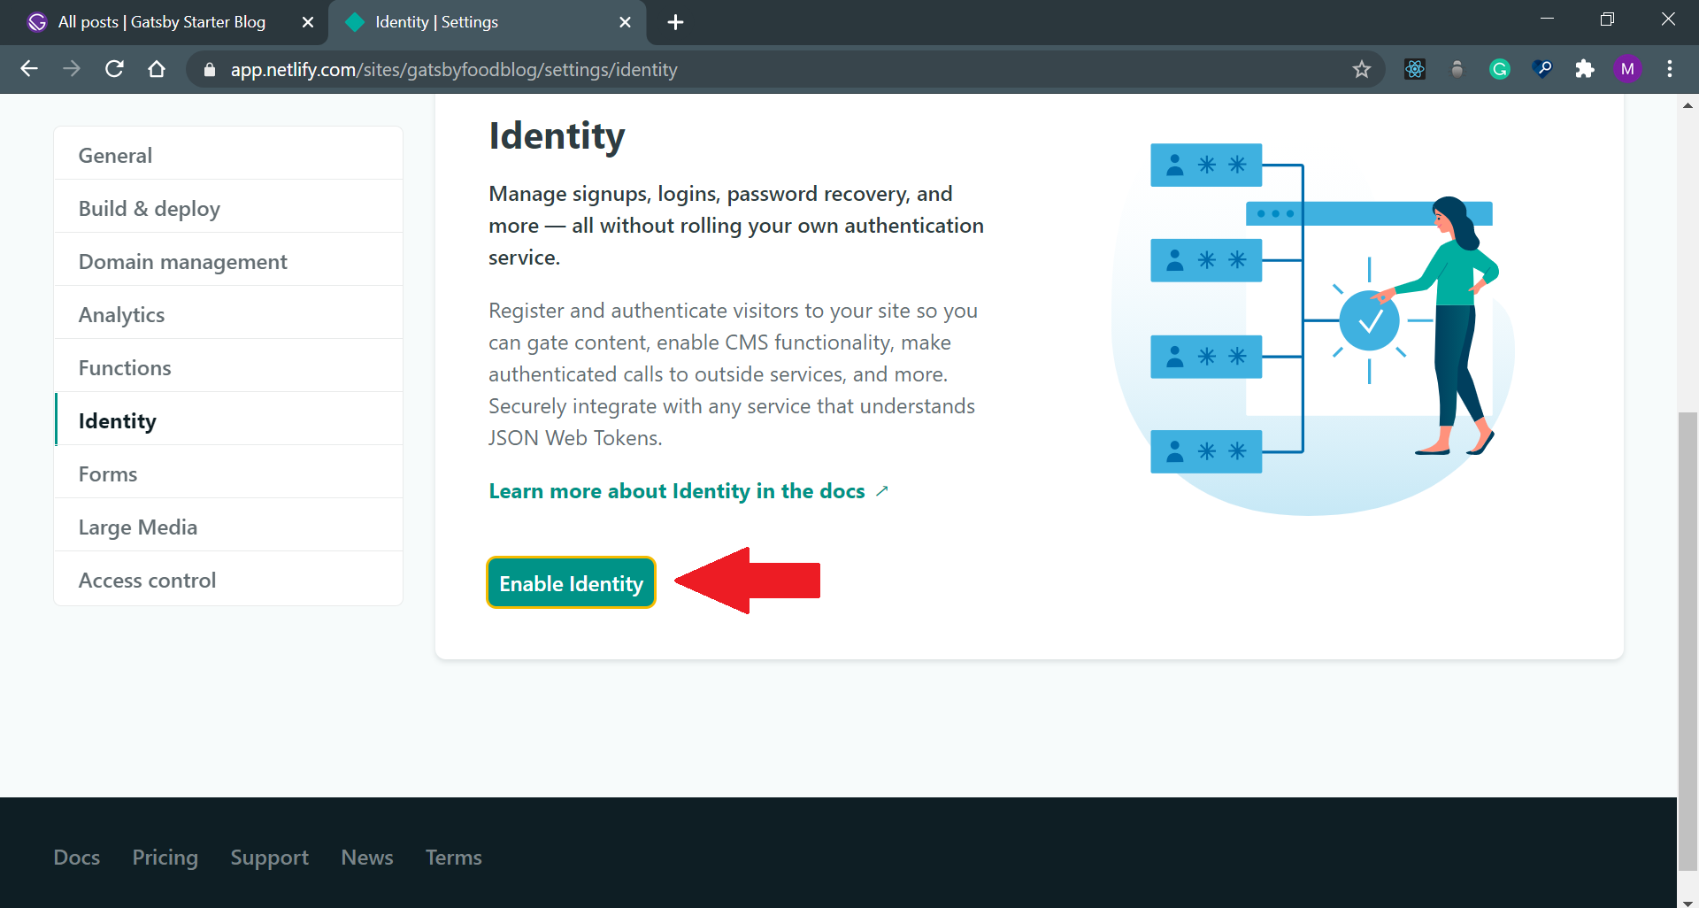
Task: Open Functions settings
Action: click(x=228, y=367)
